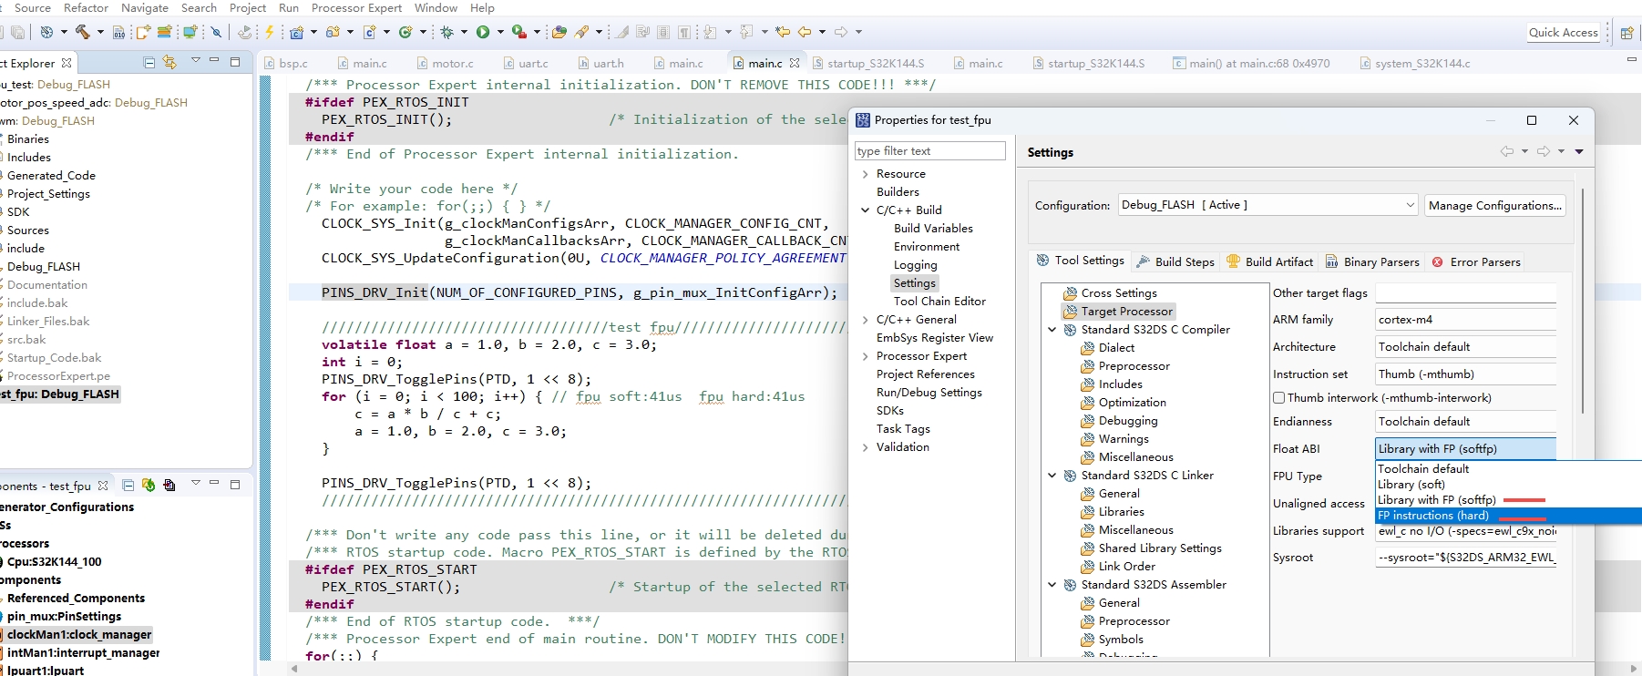Click the hammer Build icon in toolbar
This screenshot has height=676, width=1642.
(x=83, y=32)
